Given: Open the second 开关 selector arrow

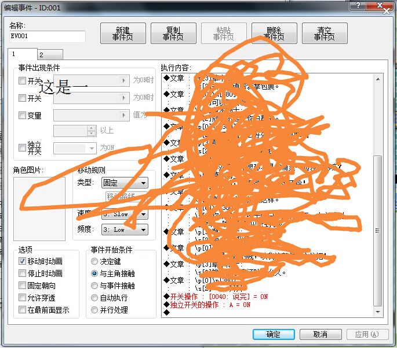Looking at the screenshot, I should coord(124,98).
